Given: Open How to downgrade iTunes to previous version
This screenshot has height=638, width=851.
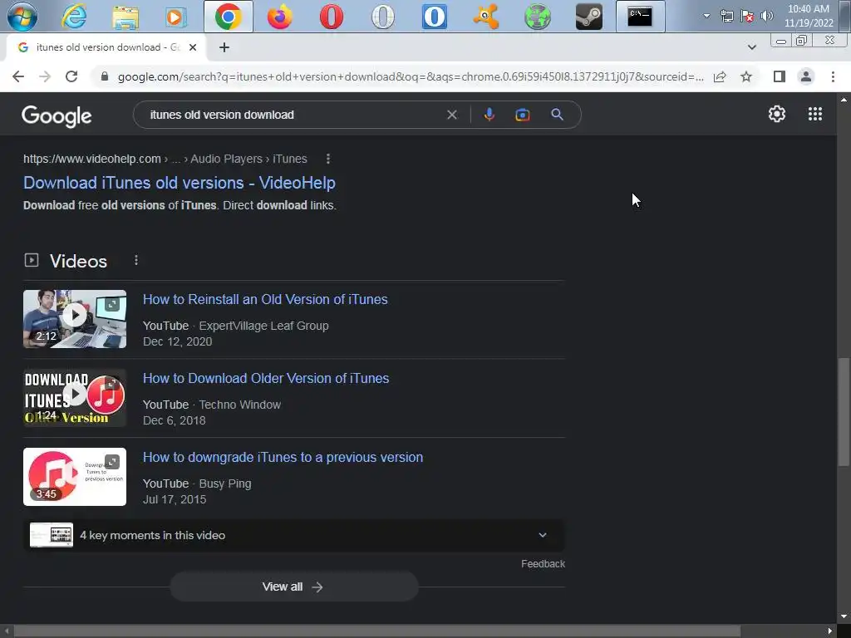Looking at the screenshot, I should click(283, 458).
